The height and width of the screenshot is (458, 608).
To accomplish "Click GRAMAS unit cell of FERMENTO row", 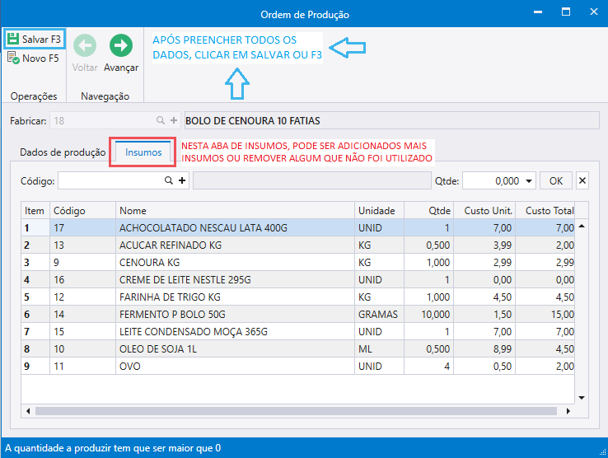I will (x=379, y=314).
